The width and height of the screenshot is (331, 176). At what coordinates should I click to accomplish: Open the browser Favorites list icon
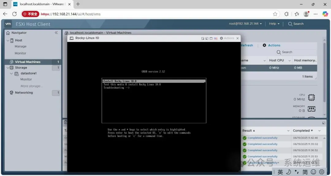[x=297, y=14]
